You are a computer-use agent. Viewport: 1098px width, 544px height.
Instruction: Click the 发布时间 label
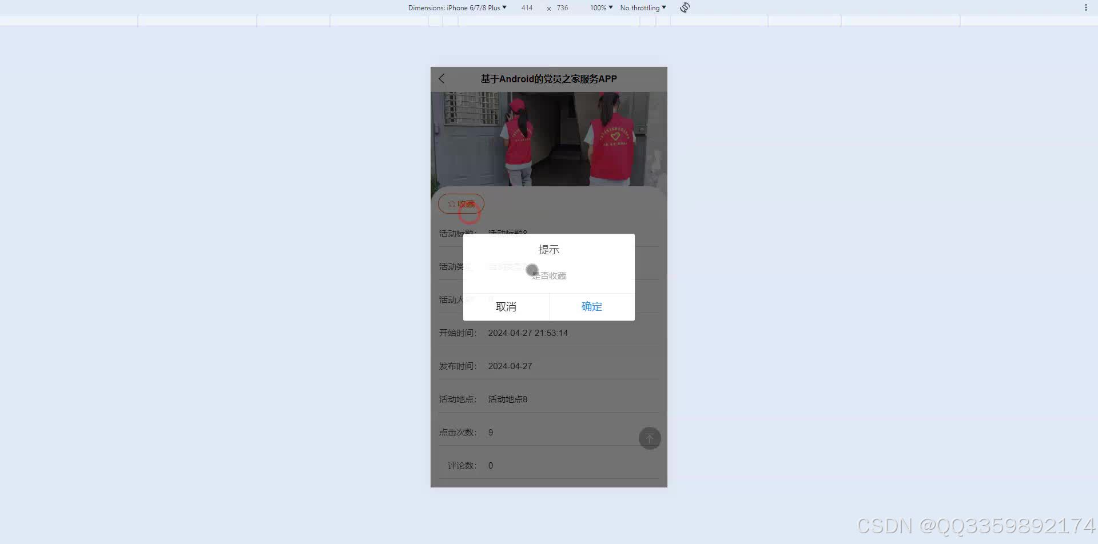click(x=457, y=366)
